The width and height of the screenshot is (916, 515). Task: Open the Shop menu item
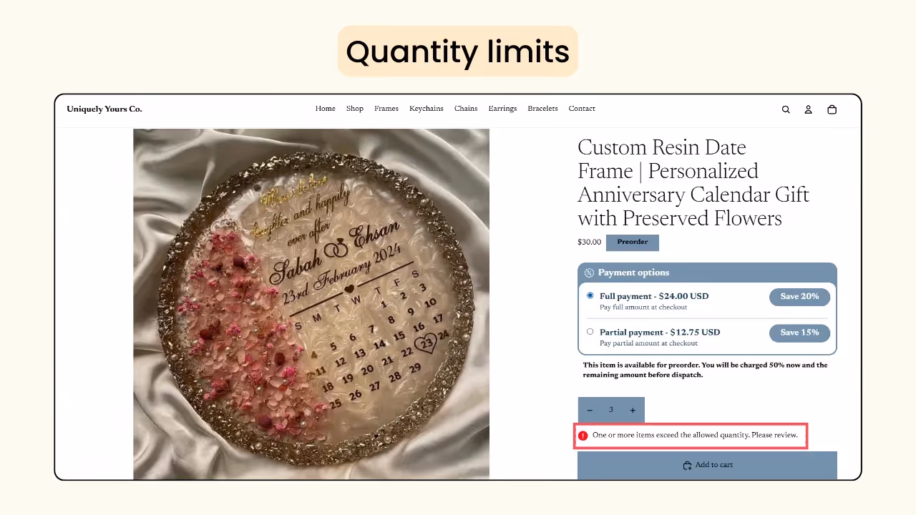click(354, 108)
